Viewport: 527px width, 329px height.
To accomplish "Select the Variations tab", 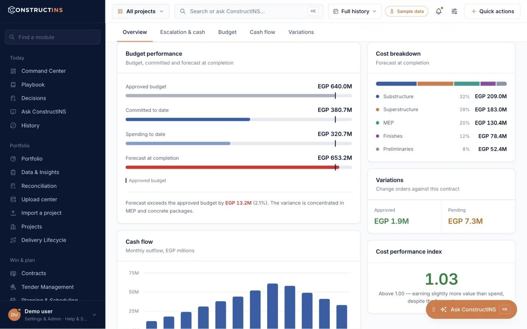I will tap(301, 32).
